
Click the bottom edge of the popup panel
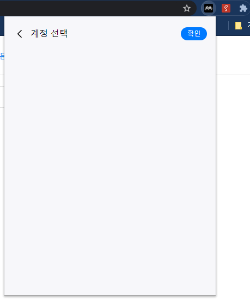[x=110, y=295]
